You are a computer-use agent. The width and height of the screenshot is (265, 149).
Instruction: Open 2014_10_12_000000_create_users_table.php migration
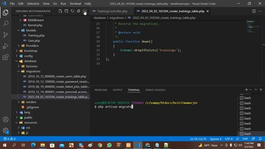(x=57, y=76)
